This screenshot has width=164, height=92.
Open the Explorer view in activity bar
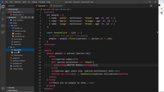[x=3, y=7]
